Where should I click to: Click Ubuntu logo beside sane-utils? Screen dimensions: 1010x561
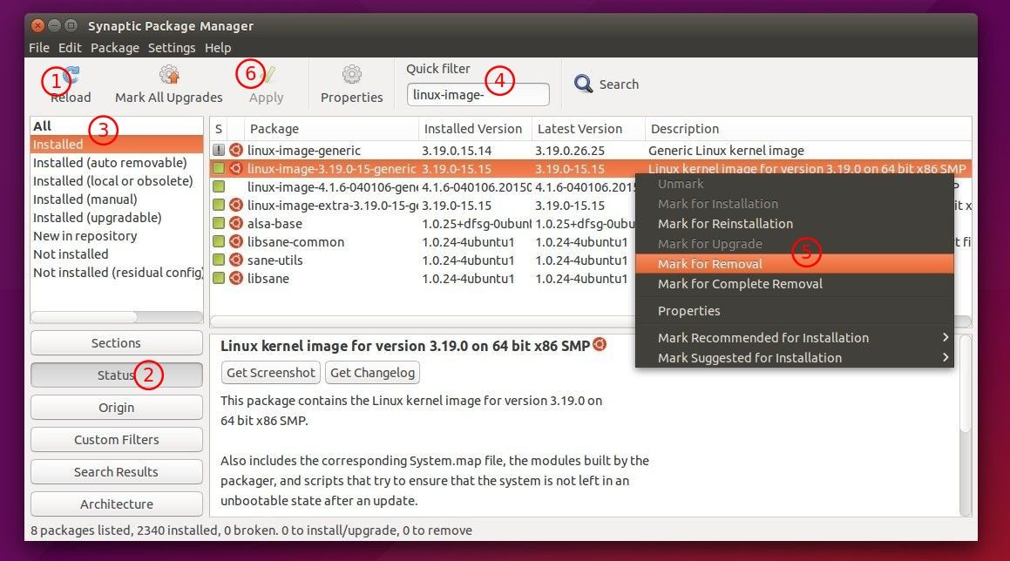coord(236,260)
